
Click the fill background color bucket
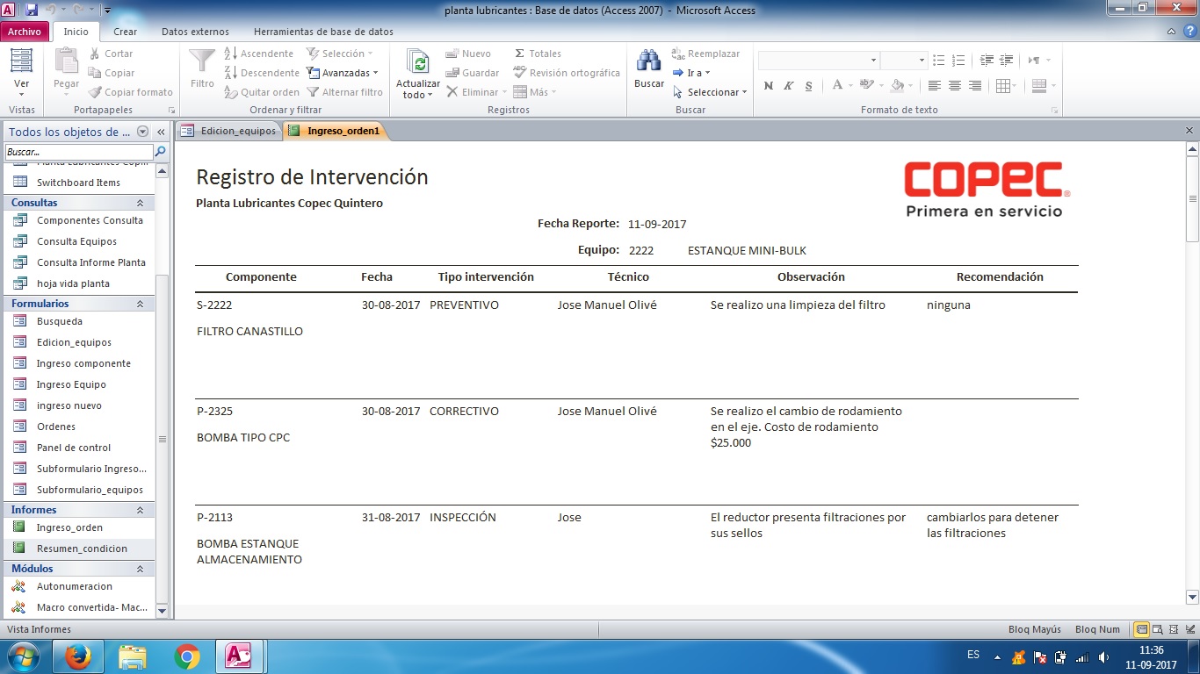897,85
